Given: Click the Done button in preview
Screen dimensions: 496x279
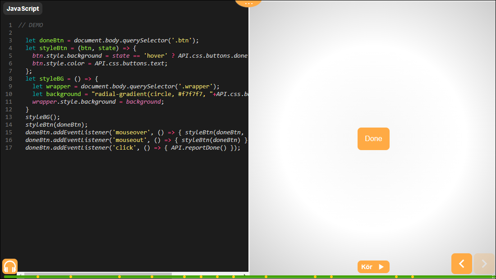Looking at the screenshot, I should pyautogui.click(x=373, y=138).
